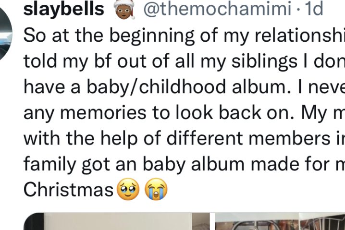Open the tweet author's profile picture

coord(5,33)
